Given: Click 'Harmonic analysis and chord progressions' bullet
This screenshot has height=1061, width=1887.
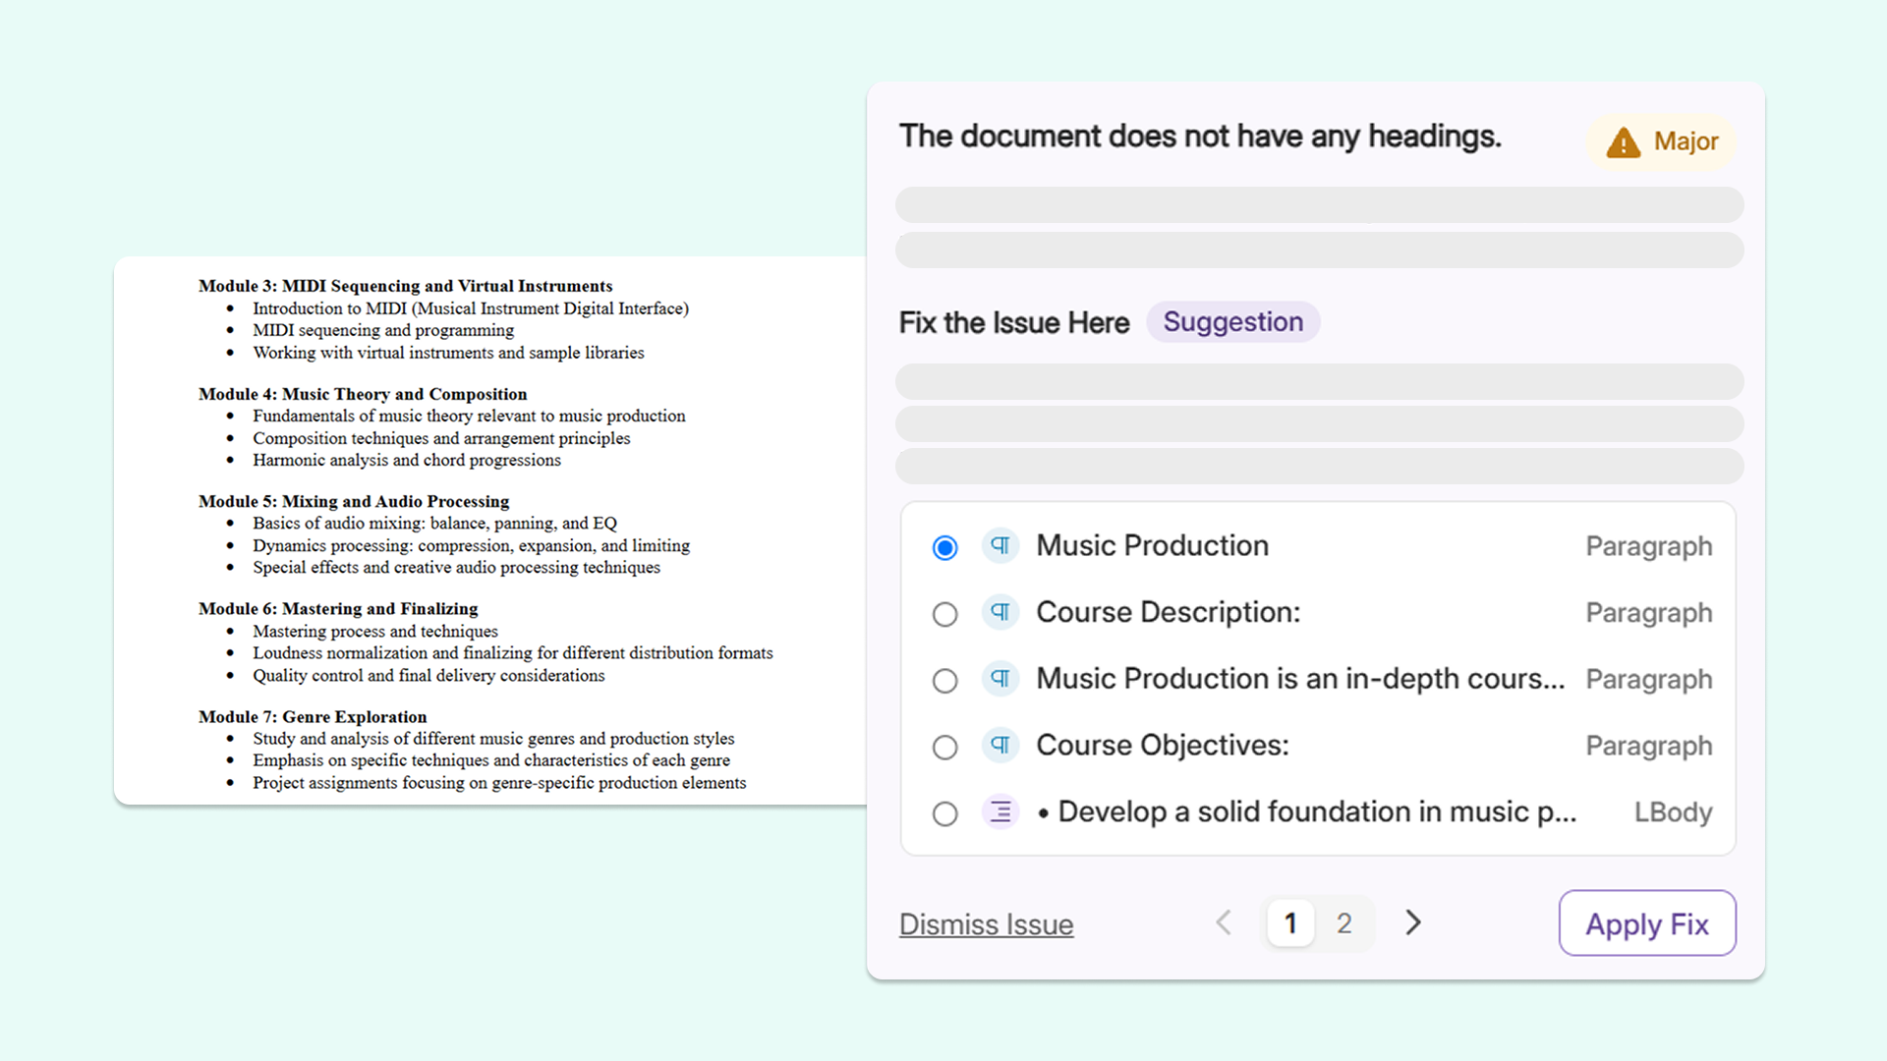Looking at the screenshot, I should pyautogui.click(x=407, y=460).
